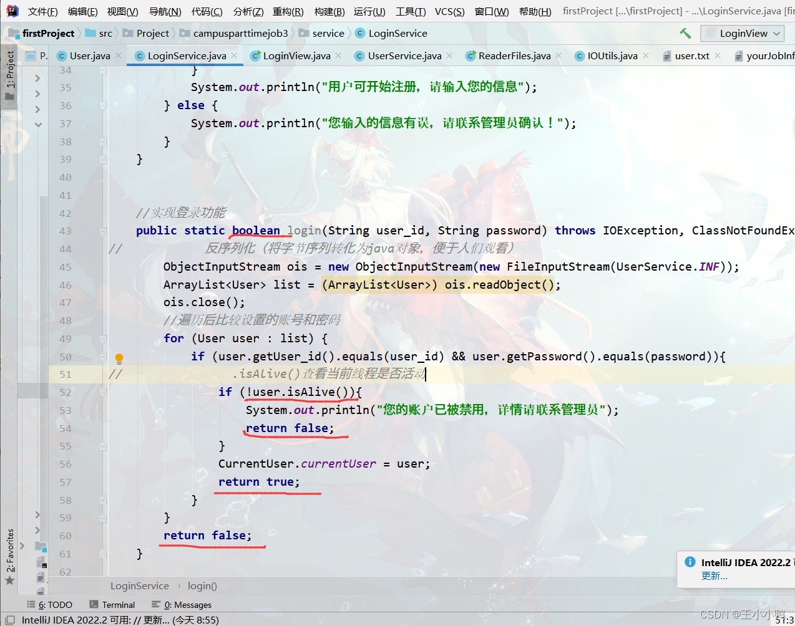
Task: Open the Terminal tool window
Action: 112,605
